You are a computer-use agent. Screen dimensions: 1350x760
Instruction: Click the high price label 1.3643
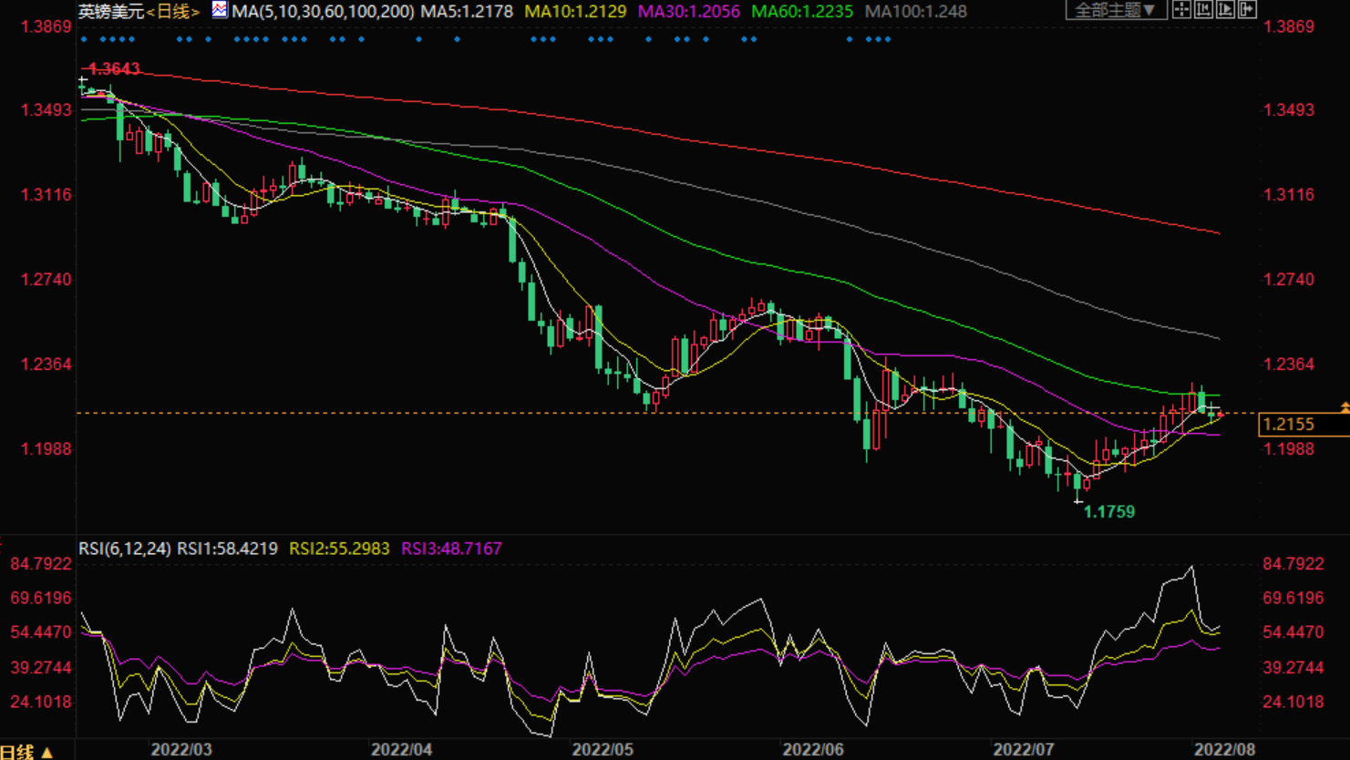115,69
